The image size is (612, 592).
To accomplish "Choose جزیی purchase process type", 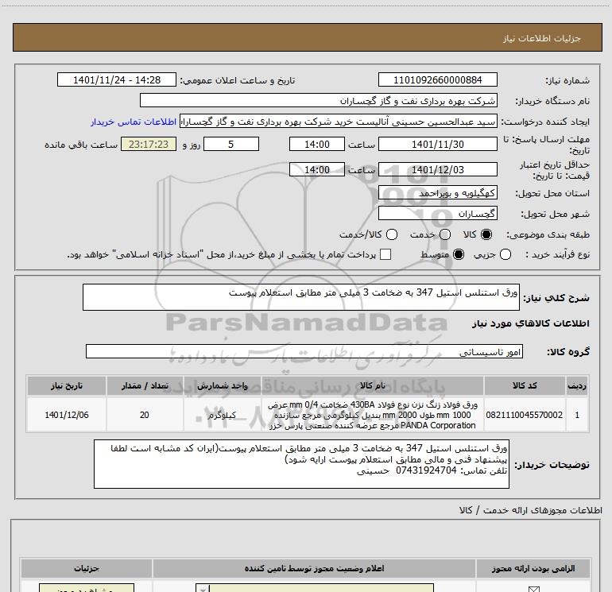I will click(x=505, y=254).
